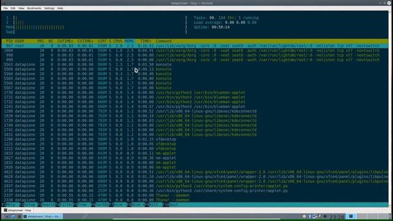Click the highlighted icon right of clock

click(351, 216)
